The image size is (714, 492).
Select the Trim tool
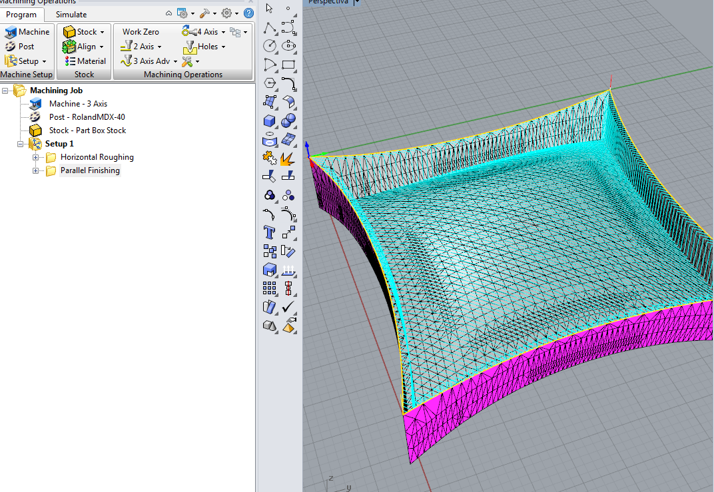coord(270,176)
